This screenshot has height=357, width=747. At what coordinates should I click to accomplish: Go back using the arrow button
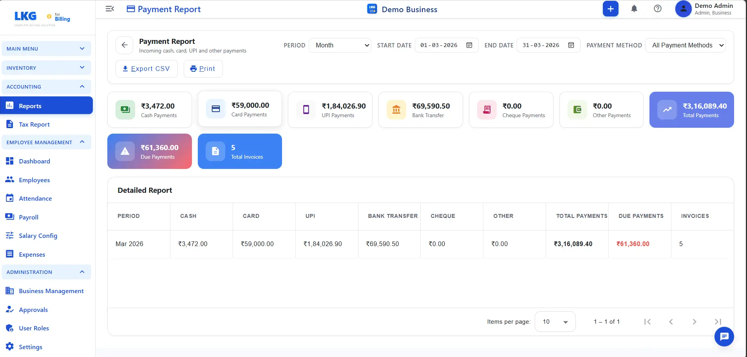click(125, 45)
